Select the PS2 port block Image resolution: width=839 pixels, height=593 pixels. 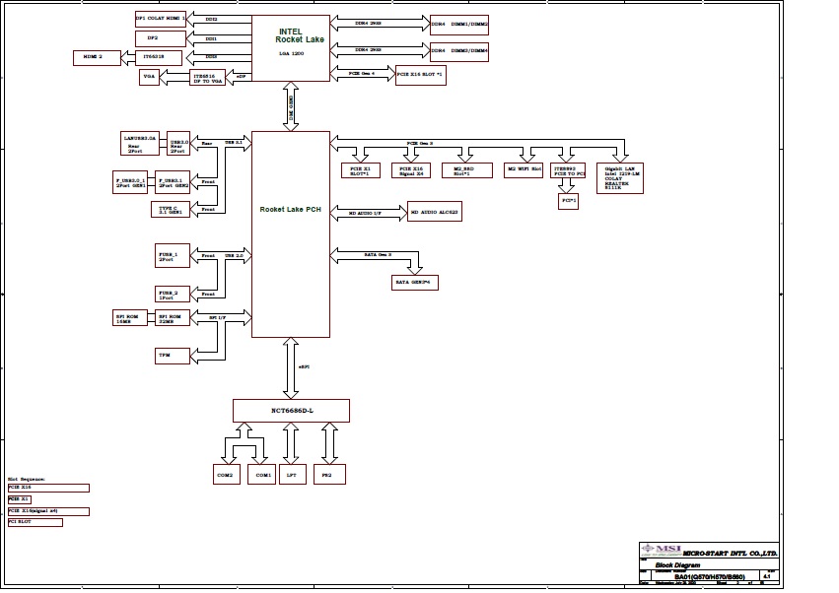[x=329, y=475]
